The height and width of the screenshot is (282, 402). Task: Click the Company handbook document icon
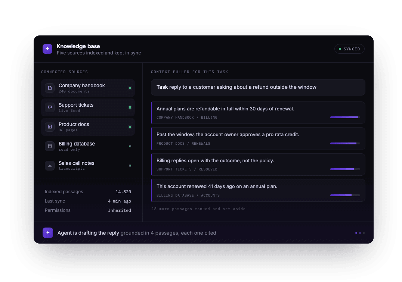click(50, 88)
